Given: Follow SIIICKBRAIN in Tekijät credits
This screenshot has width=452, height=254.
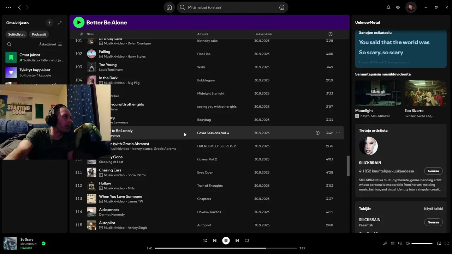Looking at the screenshot, I should click(x=433, y=222).
